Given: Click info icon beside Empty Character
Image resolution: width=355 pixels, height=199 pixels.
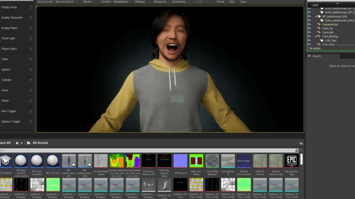Looking at the screenshot, I should (31, 18).
